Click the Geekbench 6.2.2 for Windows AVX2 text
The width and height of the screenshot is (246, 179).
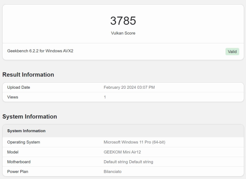click(40, 51)
